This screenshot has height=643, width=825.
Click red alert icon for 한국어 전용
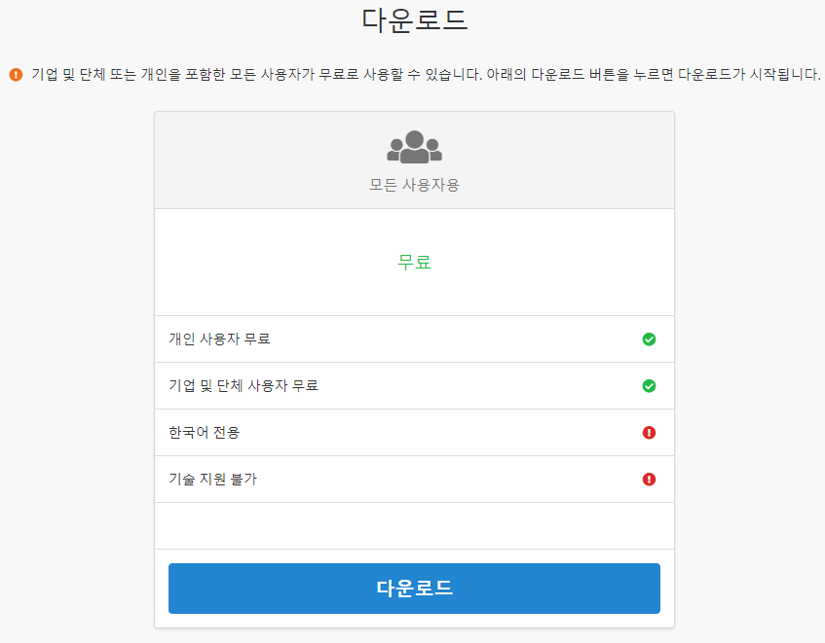[649, 432]
